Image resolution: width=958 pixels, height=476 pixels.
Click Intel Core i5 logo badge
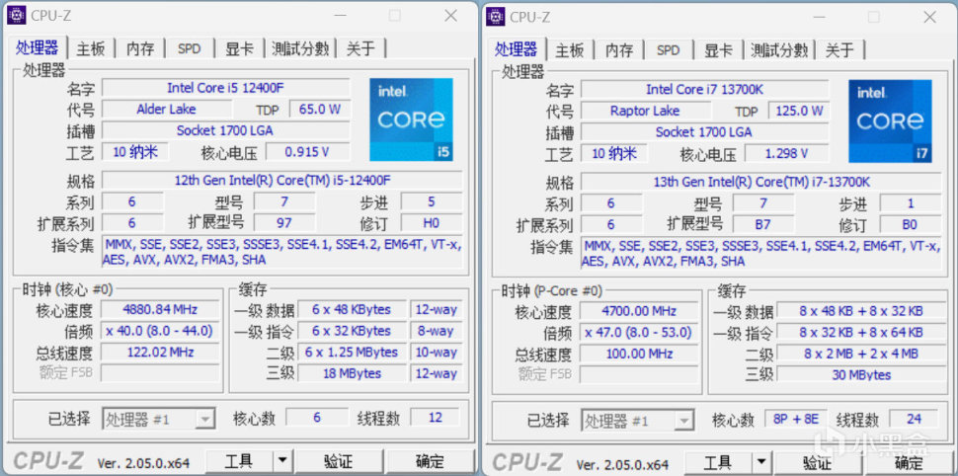tap(411, 119)
